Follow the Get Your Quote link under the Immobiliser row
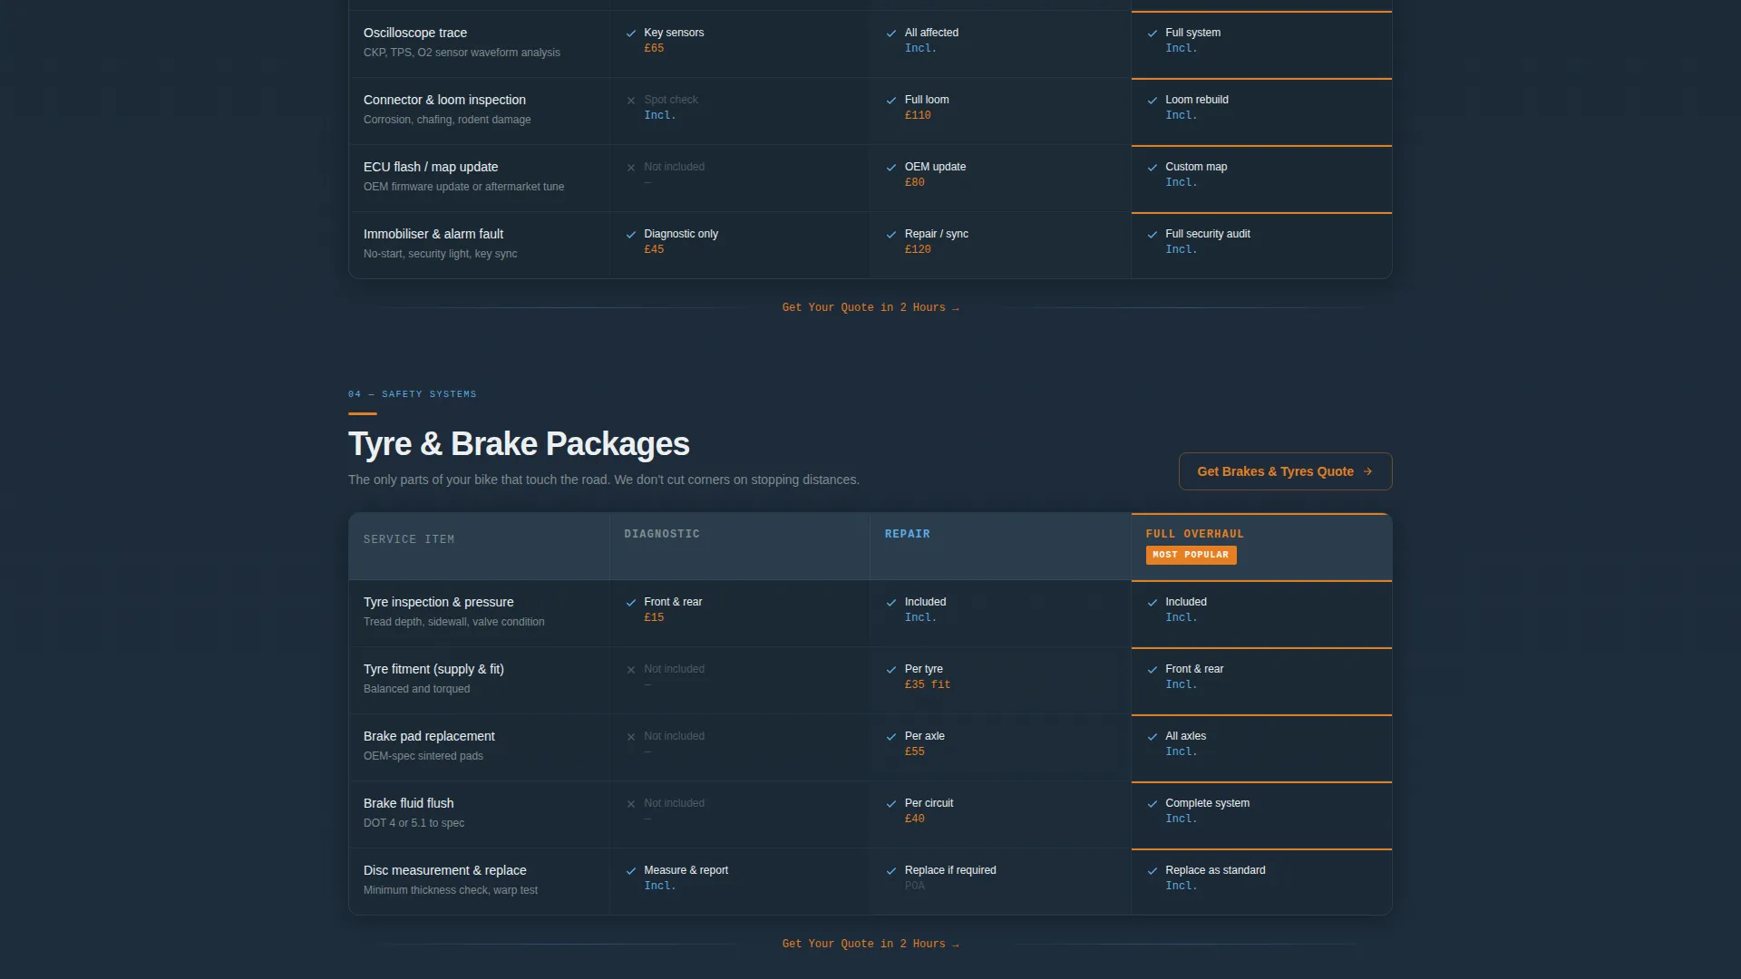 coord(870,307)
